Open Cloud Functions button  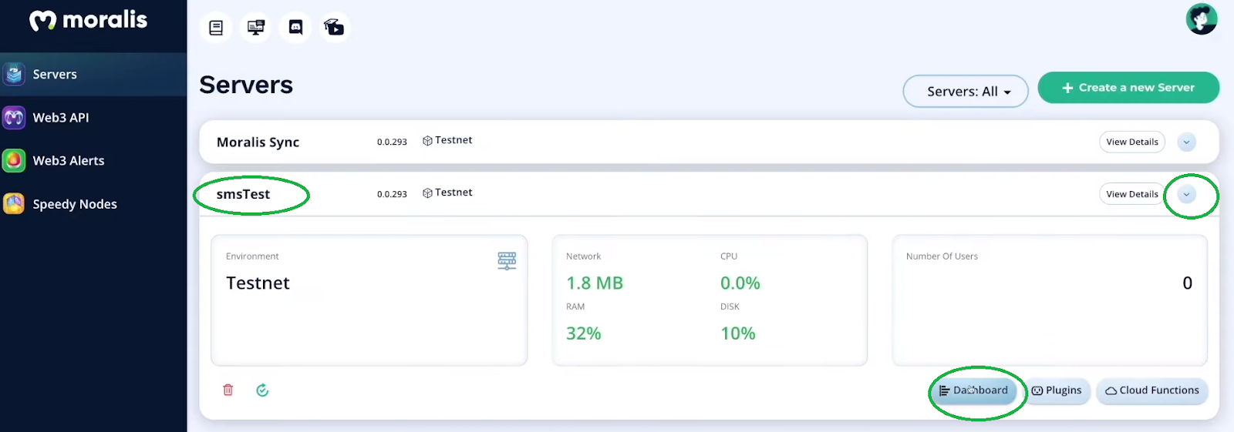(1152, 390)
